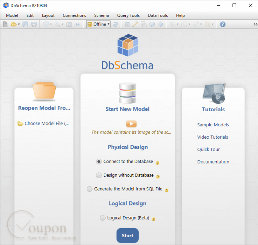The height and width of the screenshot is (245, 258).
Task: Click the blue Help question mark icon
Action: click(x=223, y=24)
